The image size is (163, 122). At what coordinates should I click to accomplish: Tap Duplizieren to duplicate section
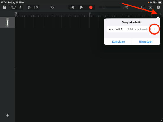point(119,42)
